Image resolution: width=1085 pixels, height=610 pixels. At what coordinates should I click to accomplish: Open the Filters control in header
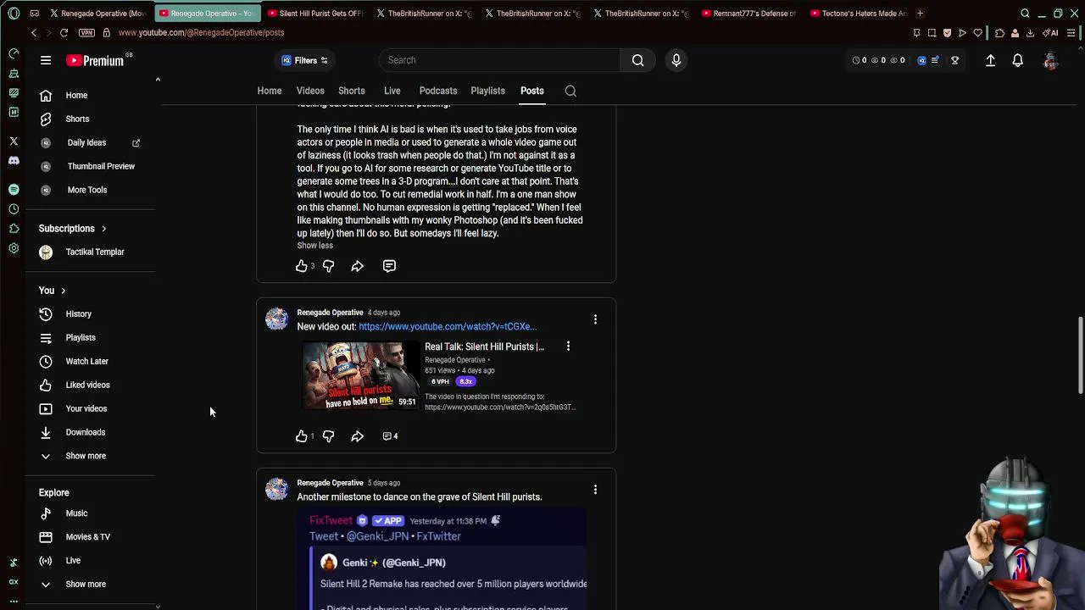point(304,60)
